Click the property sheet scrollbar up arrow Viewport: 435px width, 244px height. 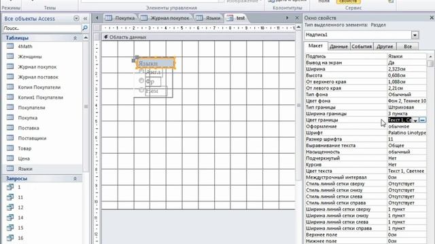pos(430,56)
